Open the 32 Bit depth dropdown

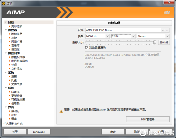click(123, 36)
